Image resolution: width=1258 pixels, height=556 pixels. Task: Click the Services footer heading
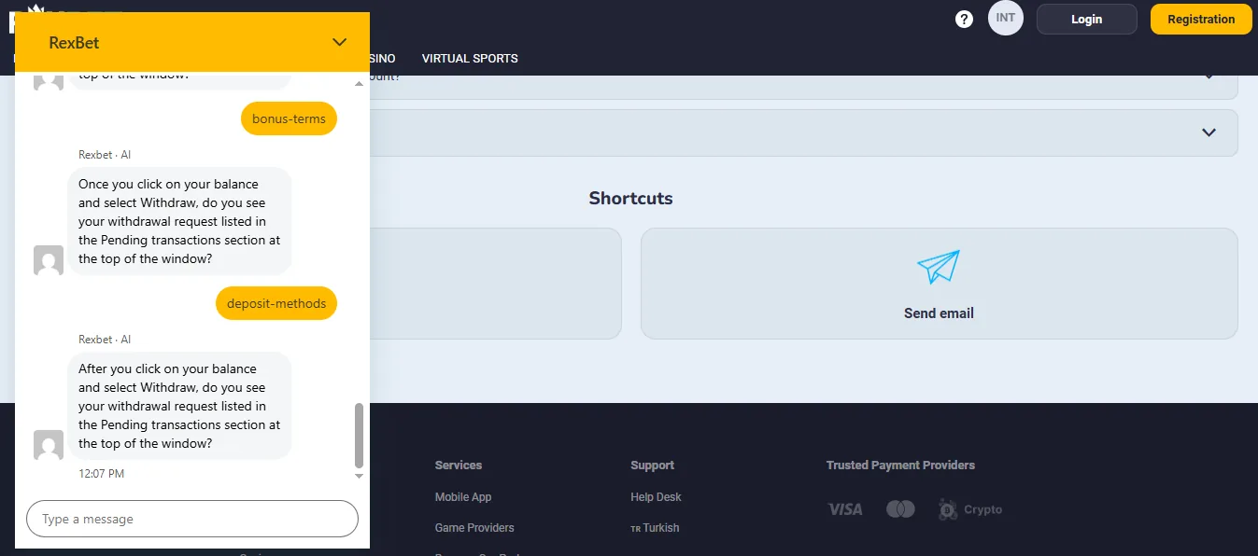[459, 465]
